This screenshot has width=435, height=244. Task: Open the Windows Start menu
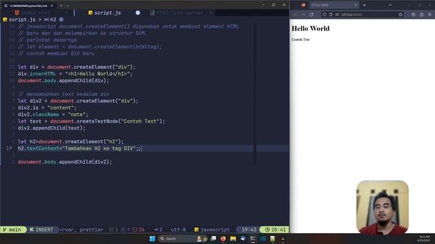pyautogui.click(x=152, y=239)
